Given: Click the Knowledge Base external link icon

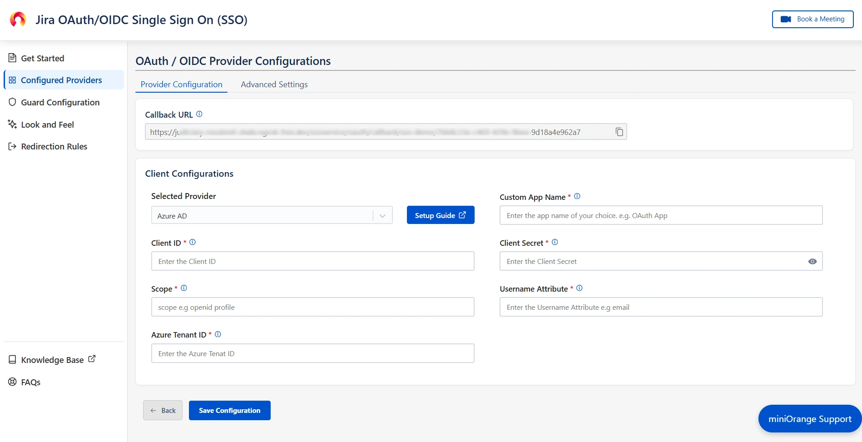Looking at the screenshot, I should coord(92,358).
